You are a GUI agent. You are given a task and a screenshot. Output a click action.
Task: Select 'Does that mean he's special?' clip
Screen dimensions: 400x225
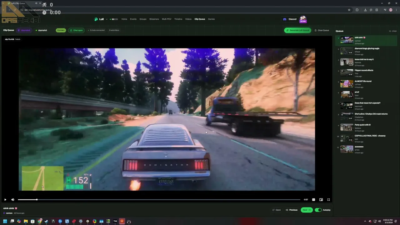pyautogui.click(x=366, y=105)
